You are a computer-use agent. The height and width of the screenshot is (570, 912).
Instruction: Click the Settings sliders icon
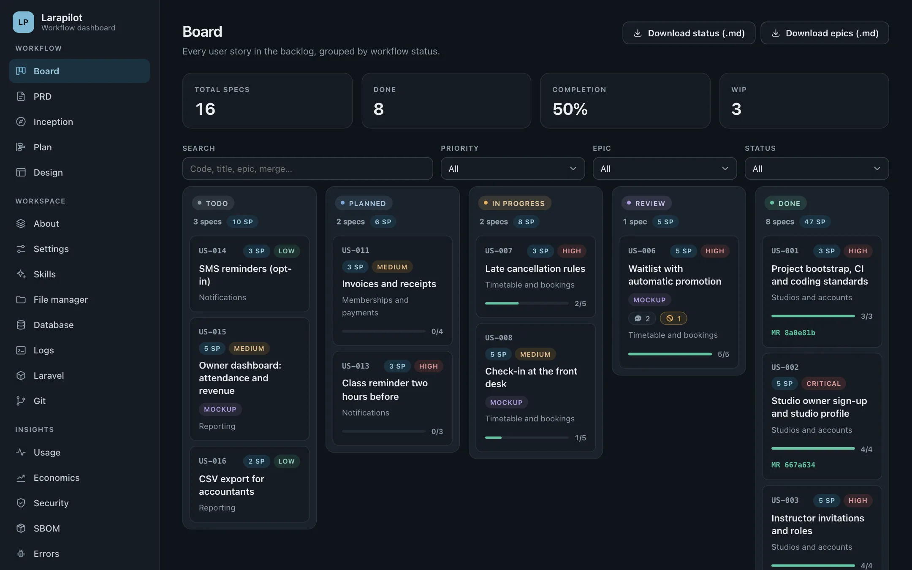tap(21, 249)
